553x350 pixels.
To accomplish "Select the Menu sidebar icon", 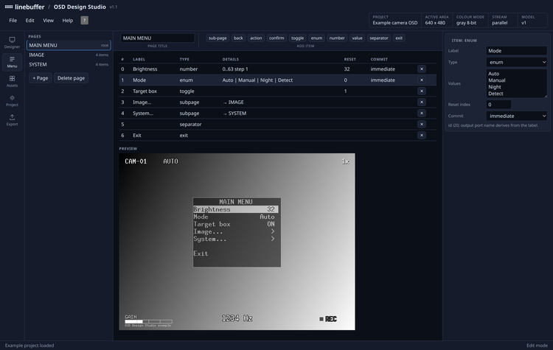I will coord(12,62).
